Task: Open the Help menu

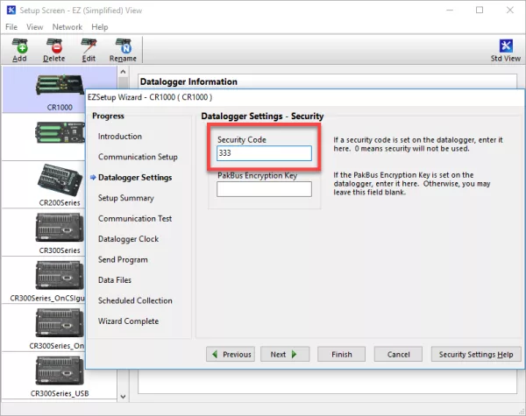Action: pyautogui.click(x=100, y=27)
